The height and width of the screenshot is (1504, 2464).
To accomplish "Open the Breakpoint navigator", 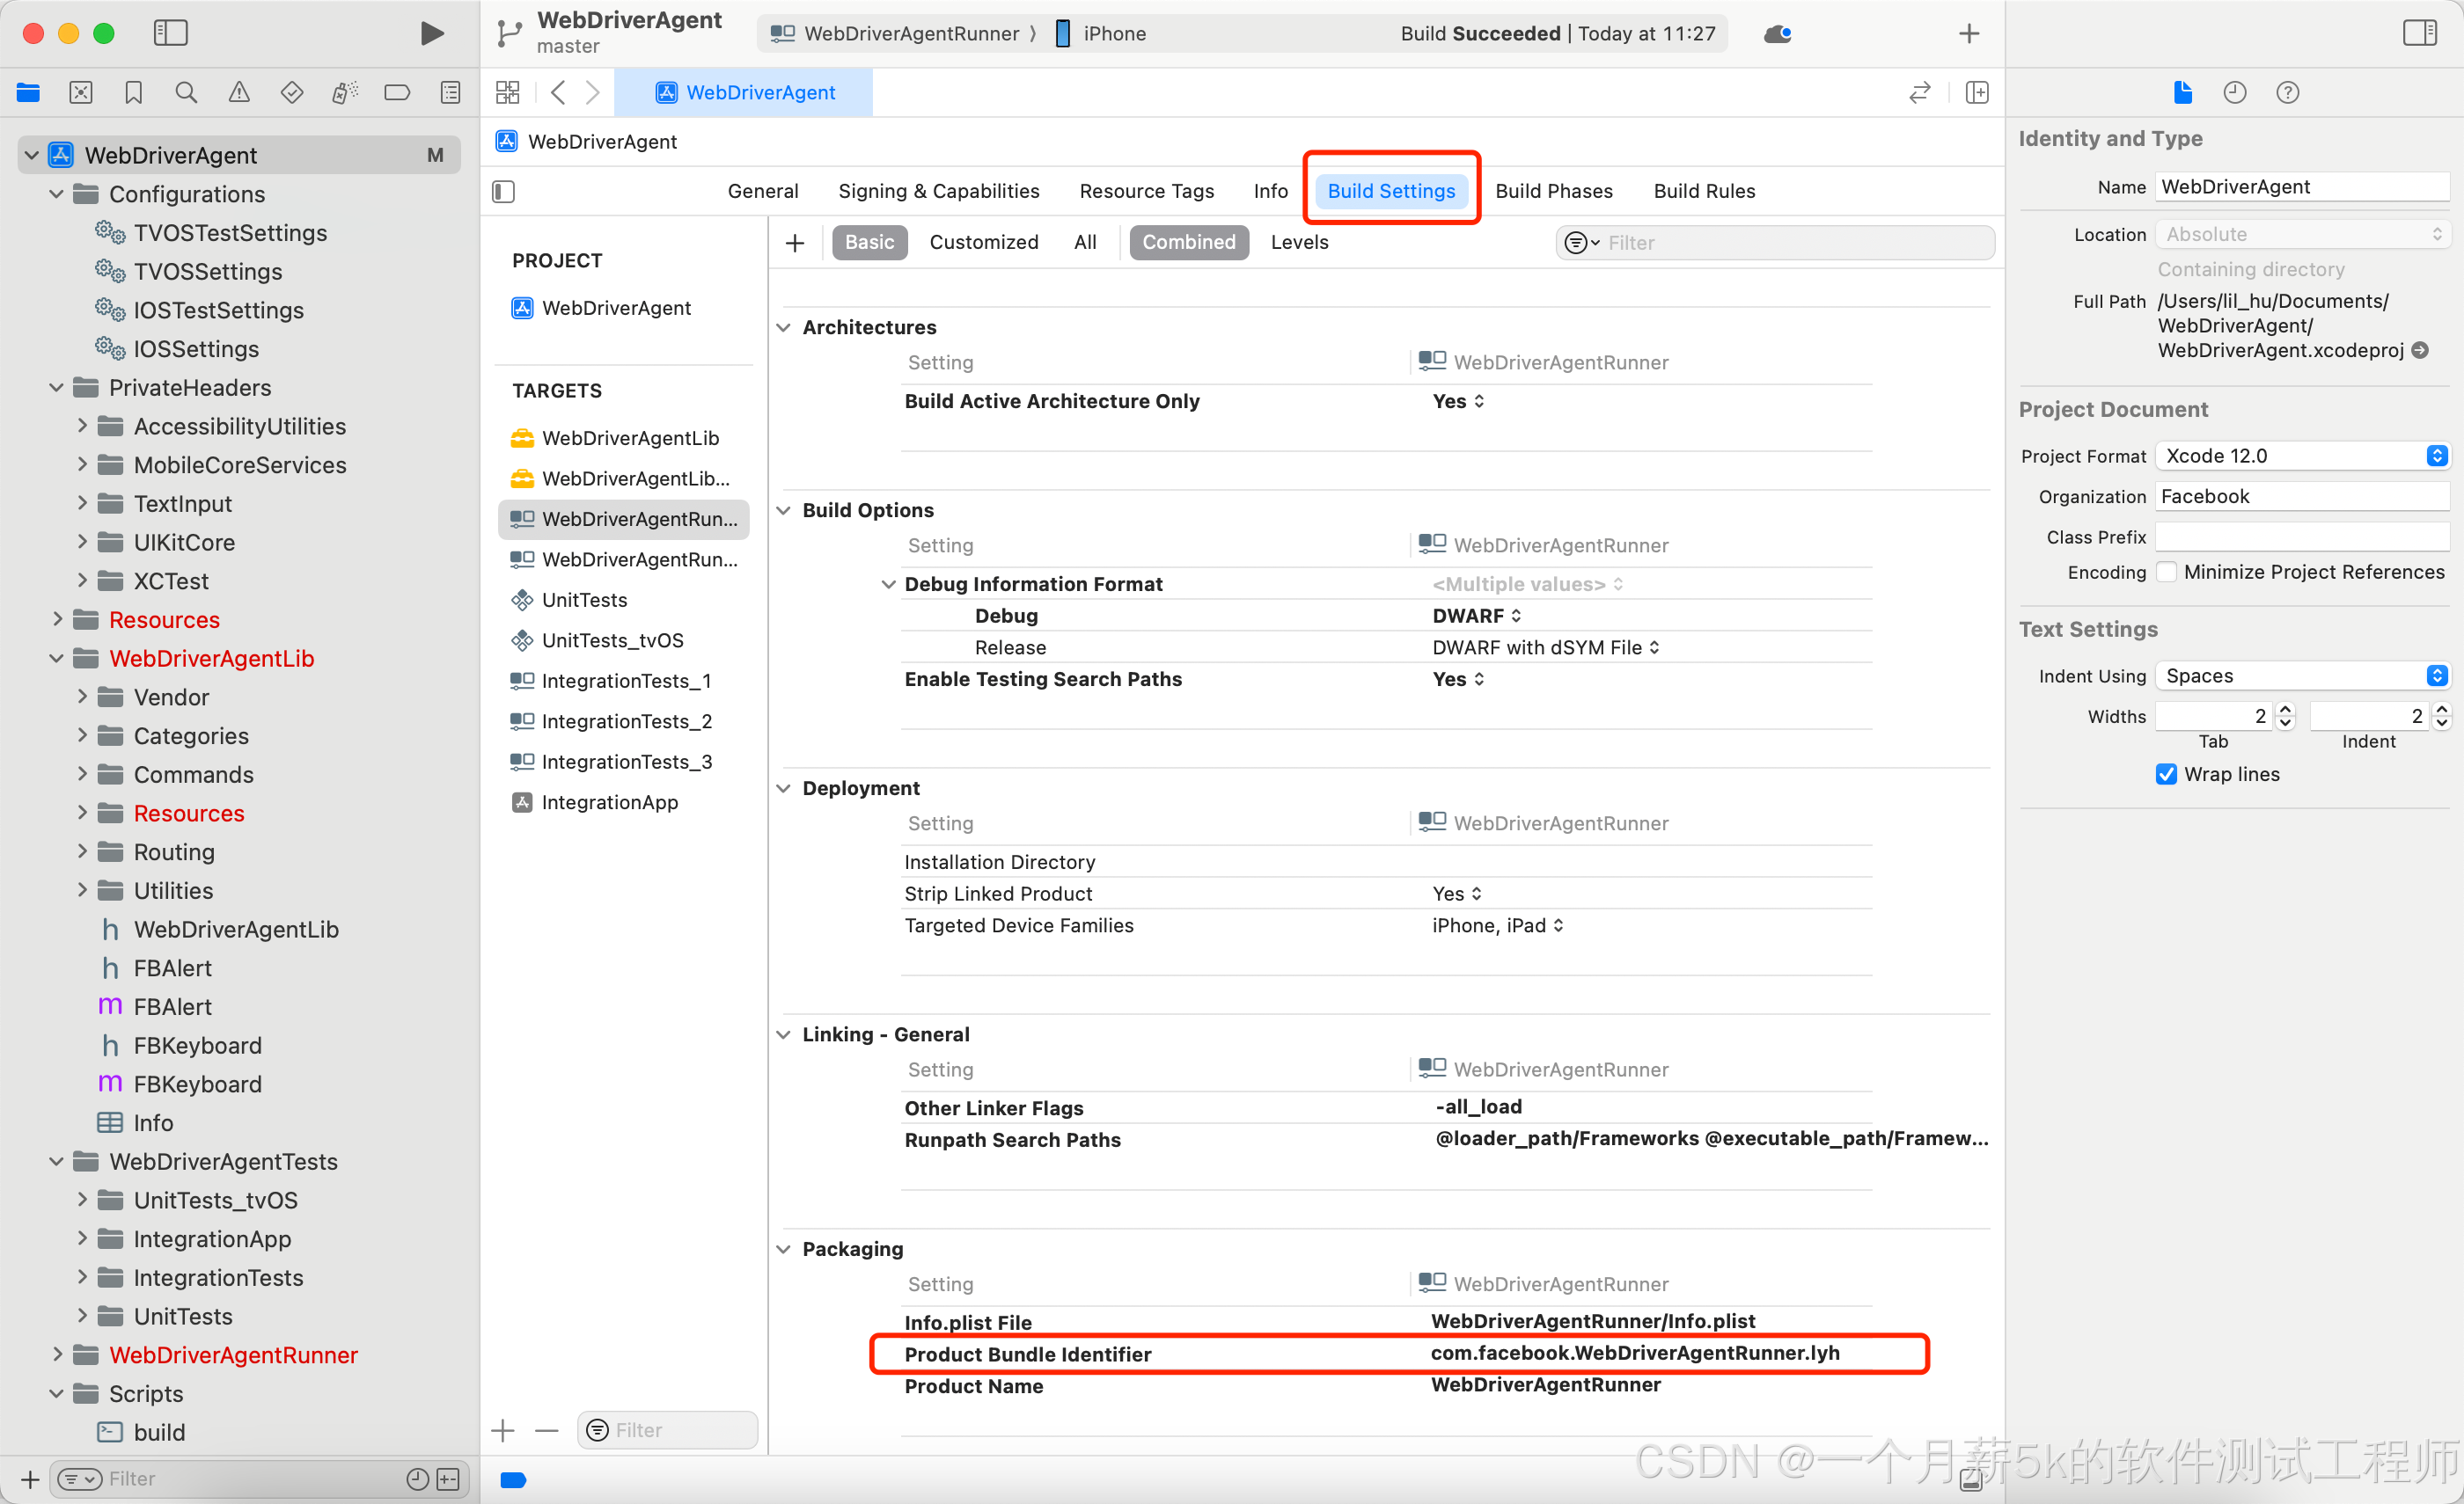I will [x=397, y=93].
